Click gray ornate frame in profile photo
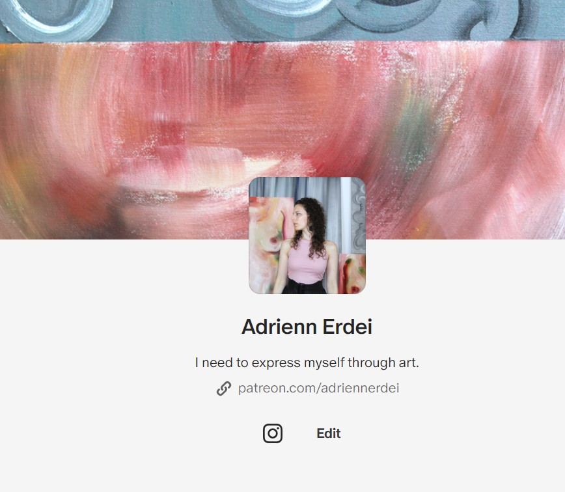This screenshot has width=565, height=492. 359,216
